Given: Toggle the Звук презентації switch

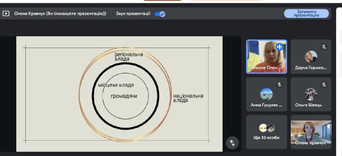Looking at the screenshot, I should pyautogui.click(x=160, y=14).
